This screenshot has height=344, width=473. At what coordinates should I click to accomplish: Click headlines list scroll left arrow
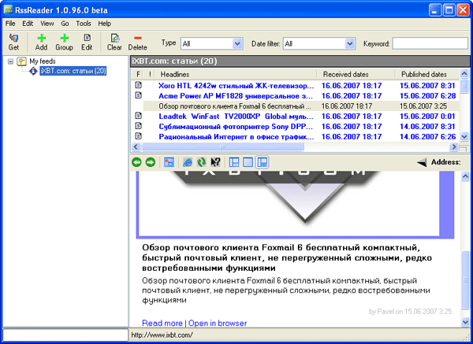(136, 146)
